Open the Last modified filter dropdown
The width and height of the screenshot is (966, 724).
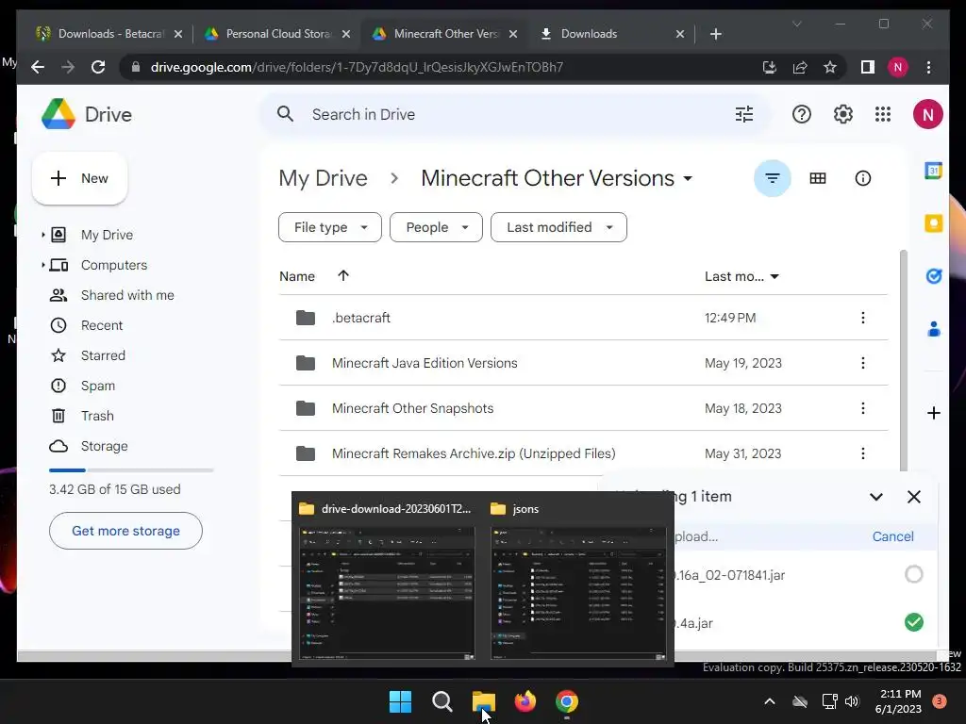pos(558,227)
